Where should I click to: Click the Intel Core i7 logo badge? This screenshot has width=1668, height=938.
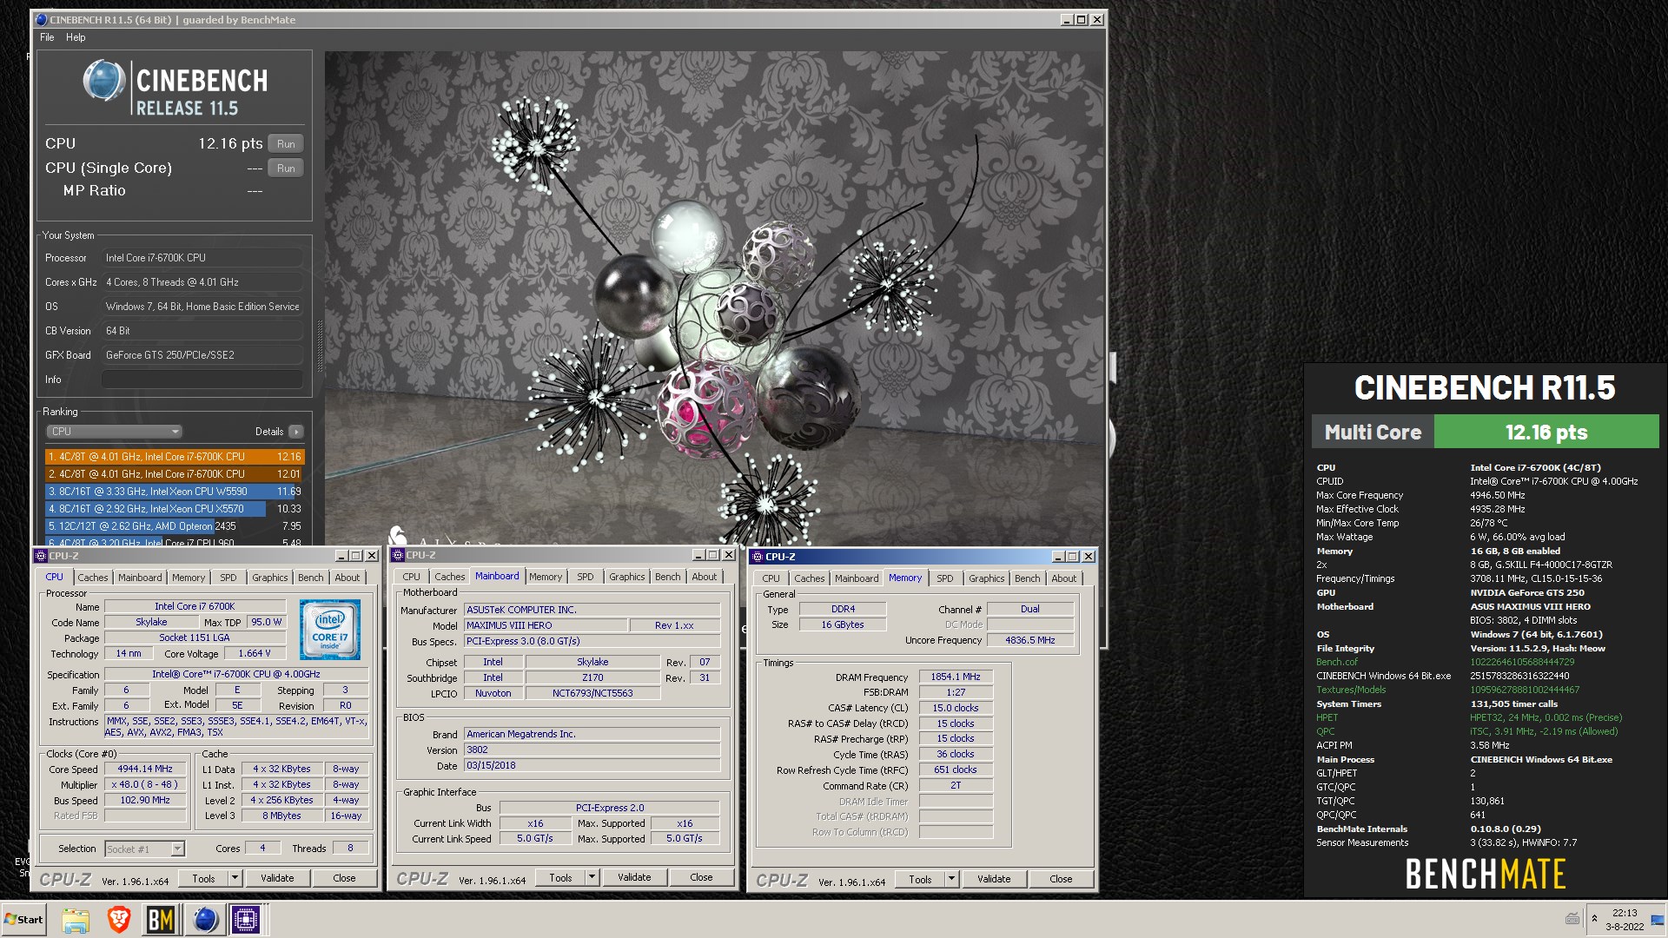point(330,629)
